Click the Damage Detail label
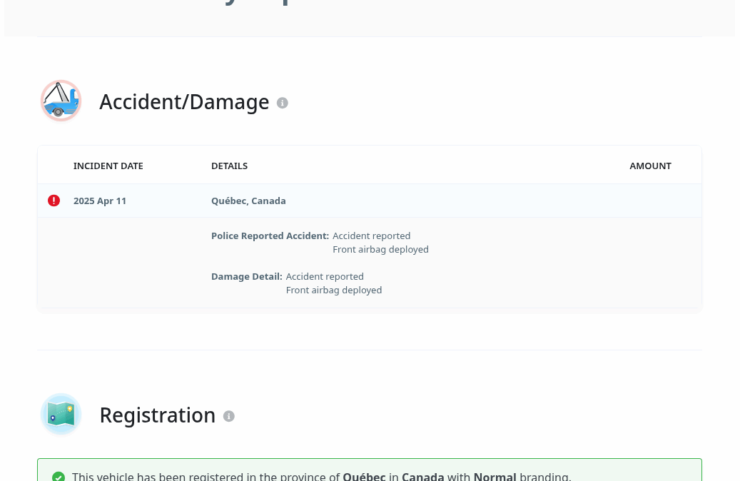Image resolution: width=740 pixels, height=481 pixels. 246,276
